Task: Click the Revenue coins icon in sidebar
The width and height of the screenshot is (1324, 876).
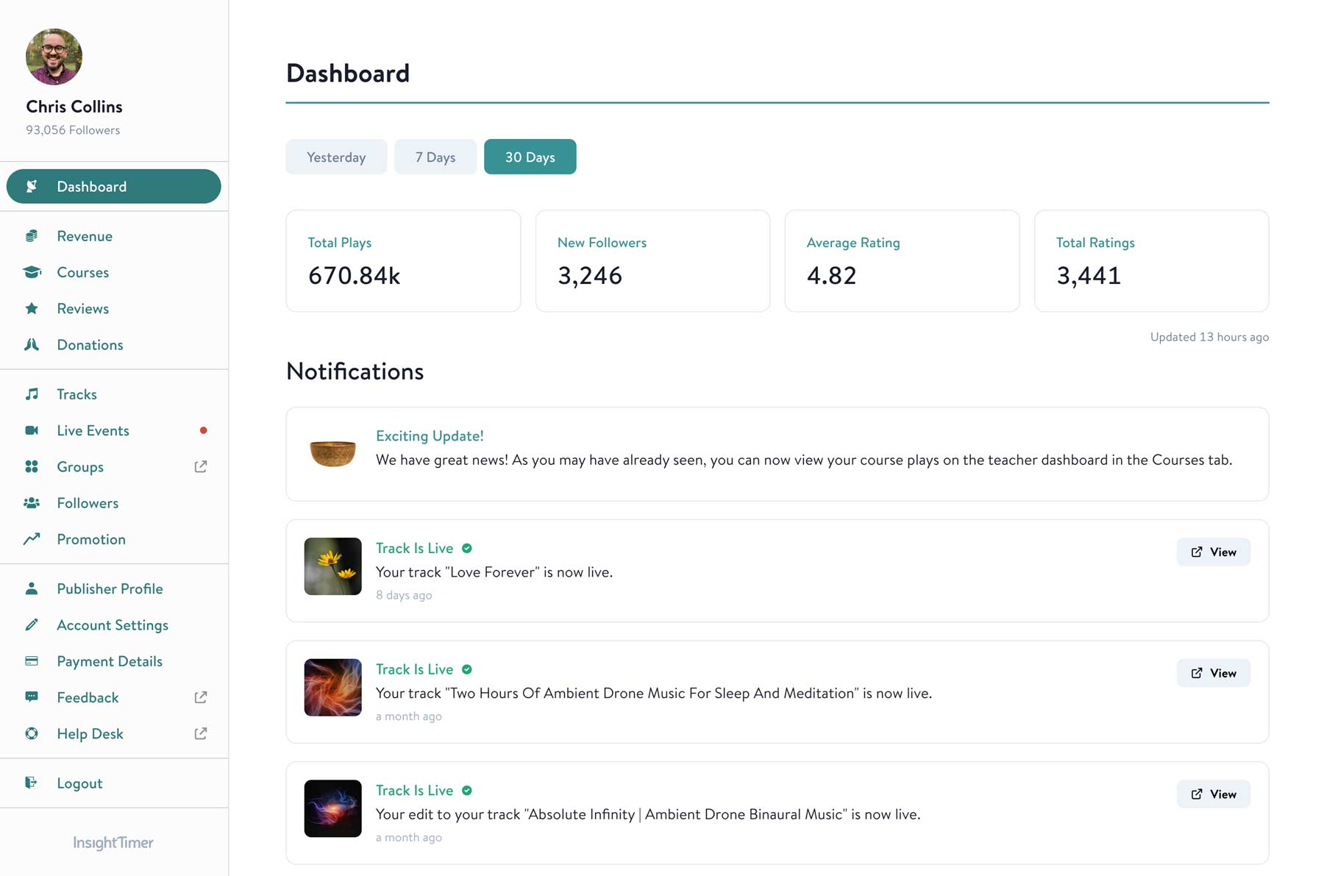Action: [x=32, y=236]
